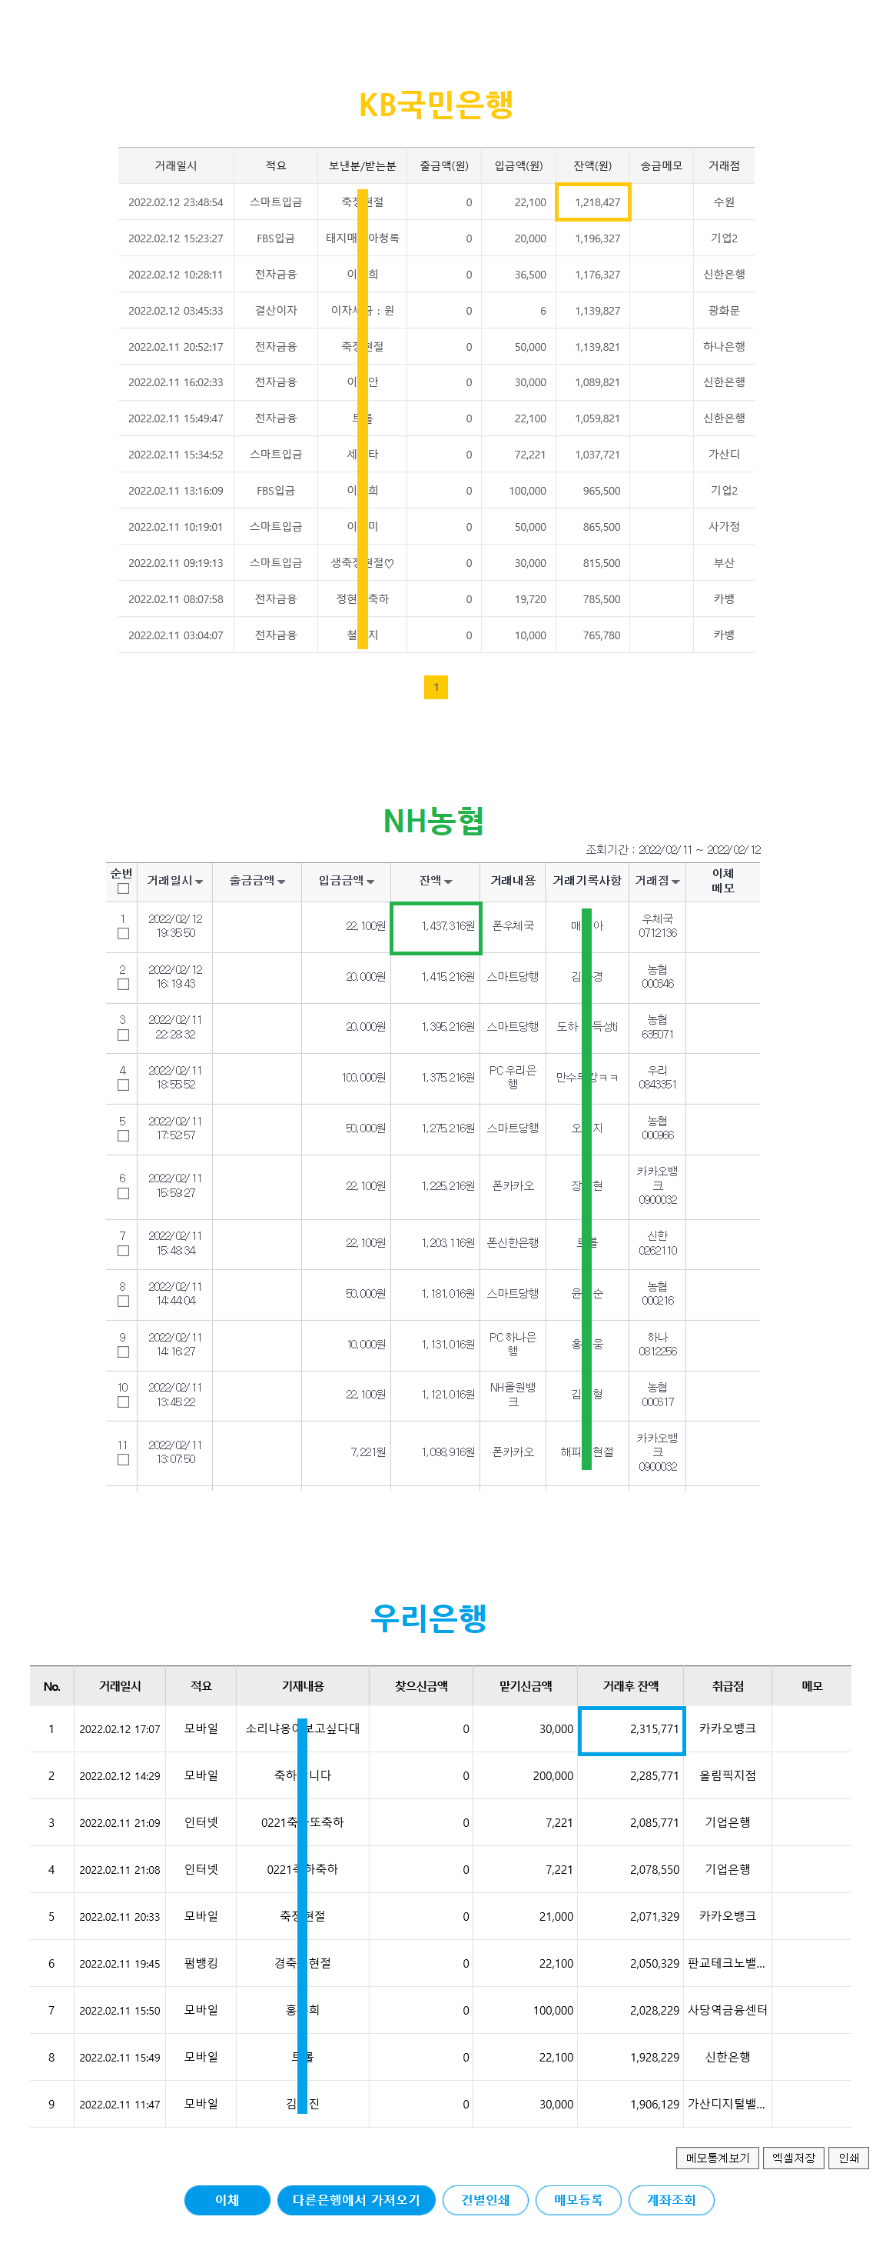Image resolution: width=896 pixels, height=2250 pixels.
Task: Open 계좌조회 account inquiry
Action: coord(671,2199)
